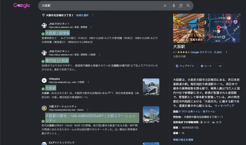Expand the map with the fullscreen icon
The image size is (246, 145).
(236, 17)
